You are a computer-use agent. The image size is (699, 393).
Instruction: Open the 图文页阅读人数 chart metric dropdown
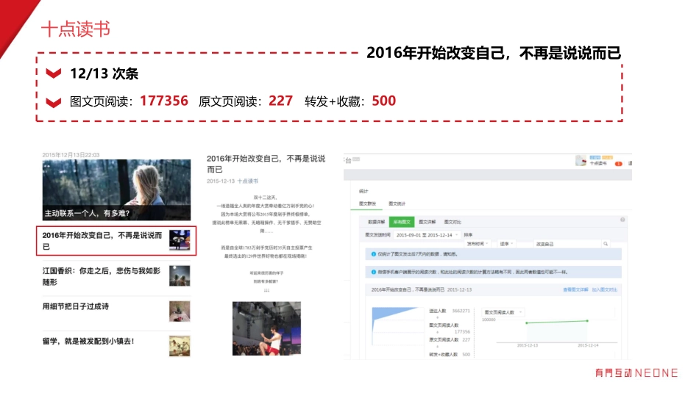click(503, 312)
